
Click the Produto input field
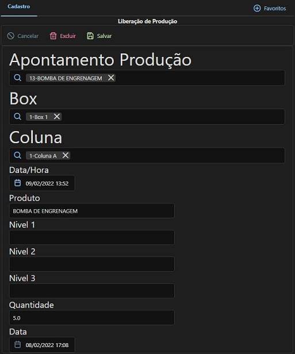[91, 211]
